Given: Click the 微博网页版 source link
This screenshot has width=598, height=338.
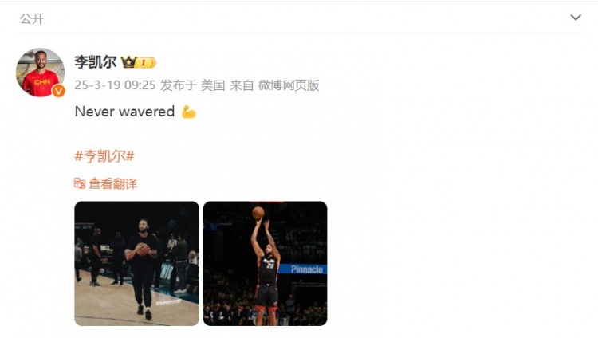Looking at the screenshot, I should tap(289, 85).
